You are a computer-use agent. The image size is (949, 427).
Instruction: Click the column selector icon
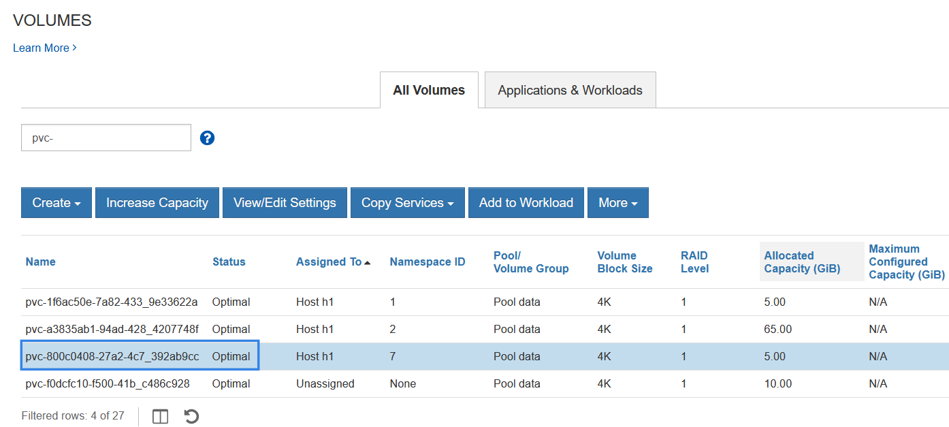coord(161,416)
